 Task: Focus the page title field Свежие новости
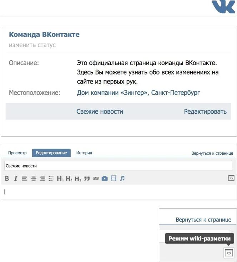coord(118,166)
